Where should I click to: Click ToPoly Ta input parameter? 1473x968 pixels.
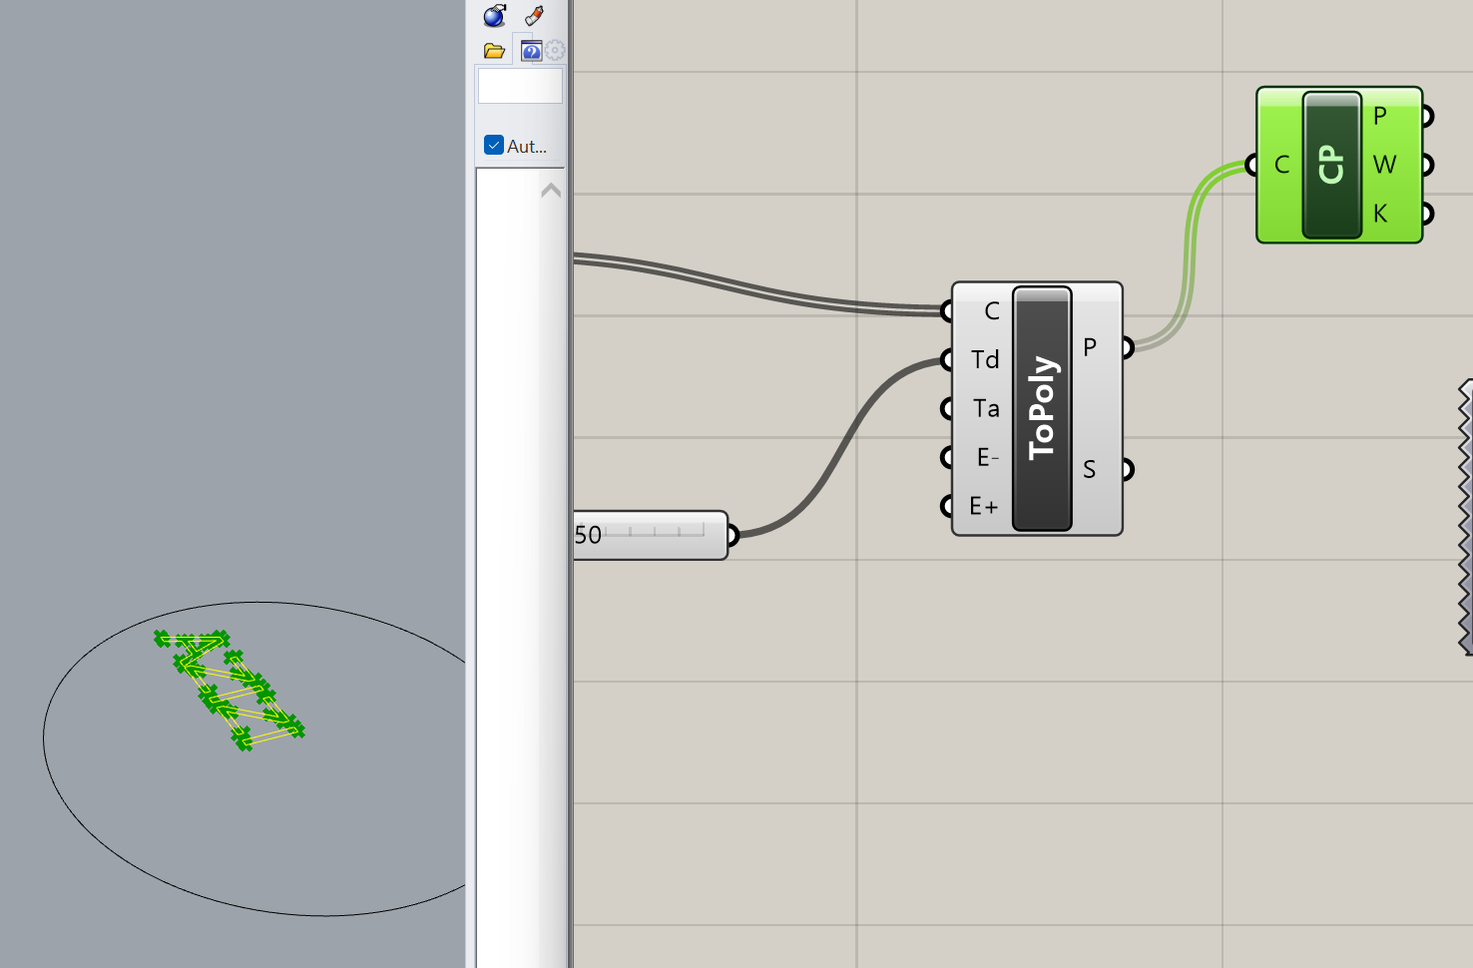[x=985, y=408]
